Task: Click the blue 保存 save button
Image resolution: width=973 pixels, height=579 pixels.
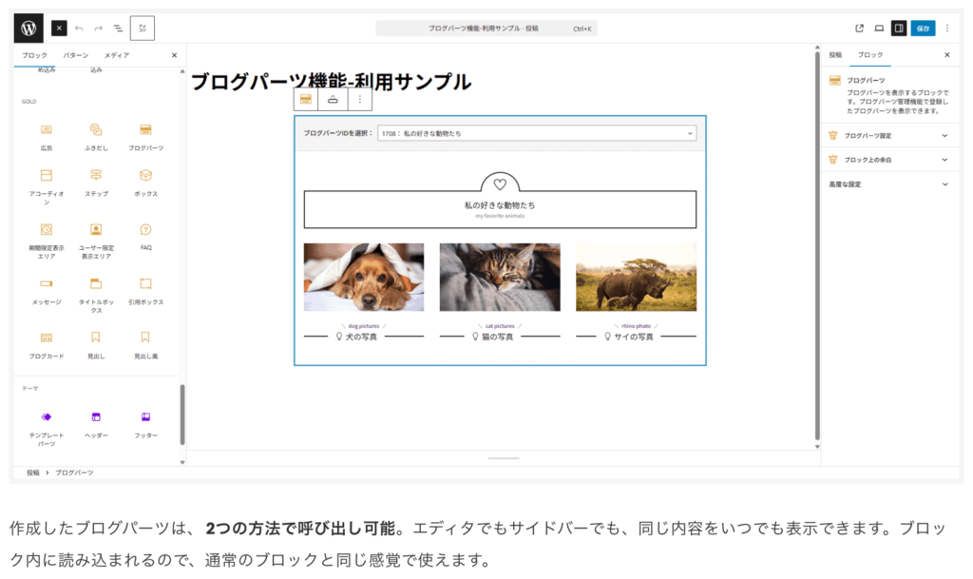Action: (923, 29)
